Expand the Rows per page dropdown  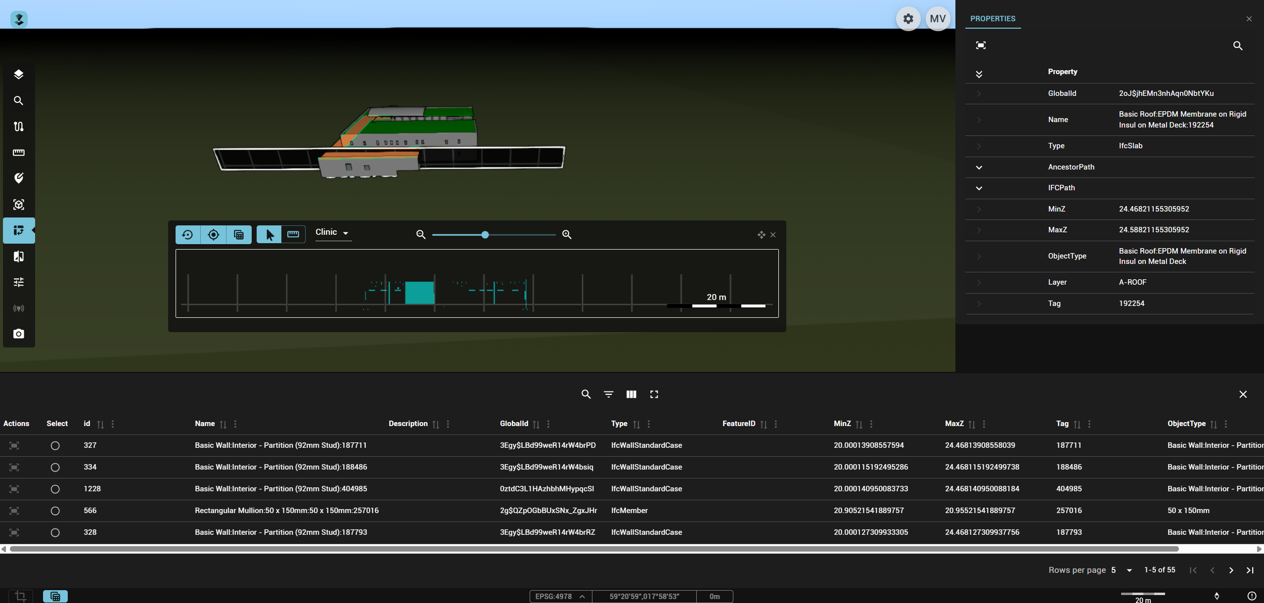1129,570
